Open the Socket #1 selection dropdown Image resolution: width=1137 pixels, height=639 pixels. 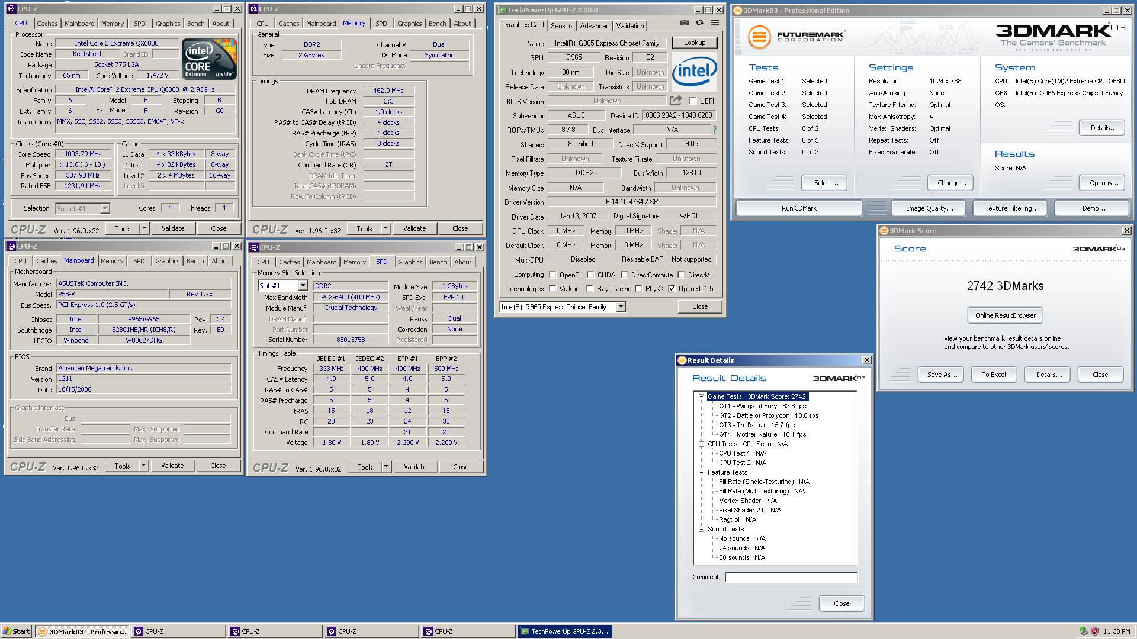pos(105,208)
